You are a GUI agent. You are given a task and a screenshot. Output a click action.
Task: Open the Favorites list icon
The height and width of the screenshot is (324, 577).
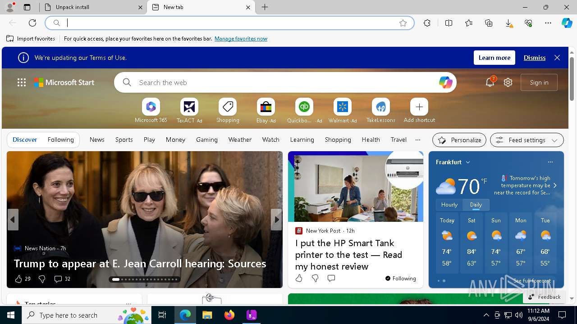[x=469, y=23]
